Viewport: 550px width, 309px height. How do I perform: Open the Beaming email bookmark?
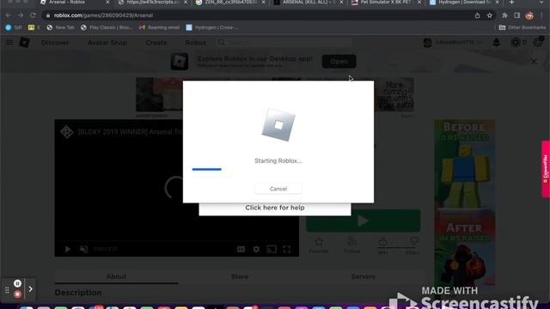(x=159, y=27)
